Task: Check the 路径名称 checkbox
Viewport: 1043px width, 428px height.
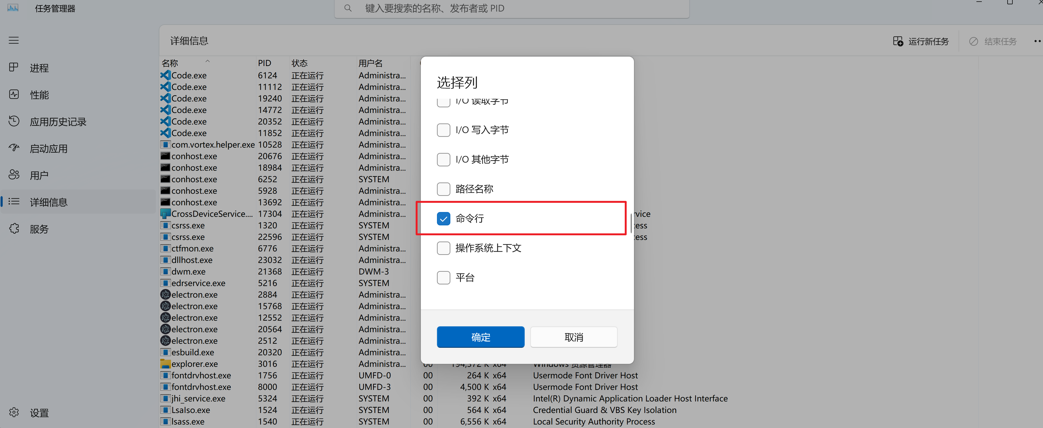Action: (443, 189)
